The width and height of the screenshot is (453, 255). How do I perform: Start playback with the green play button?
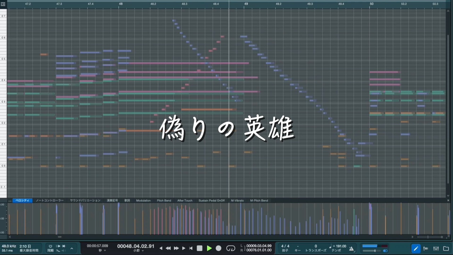[209, 248]
